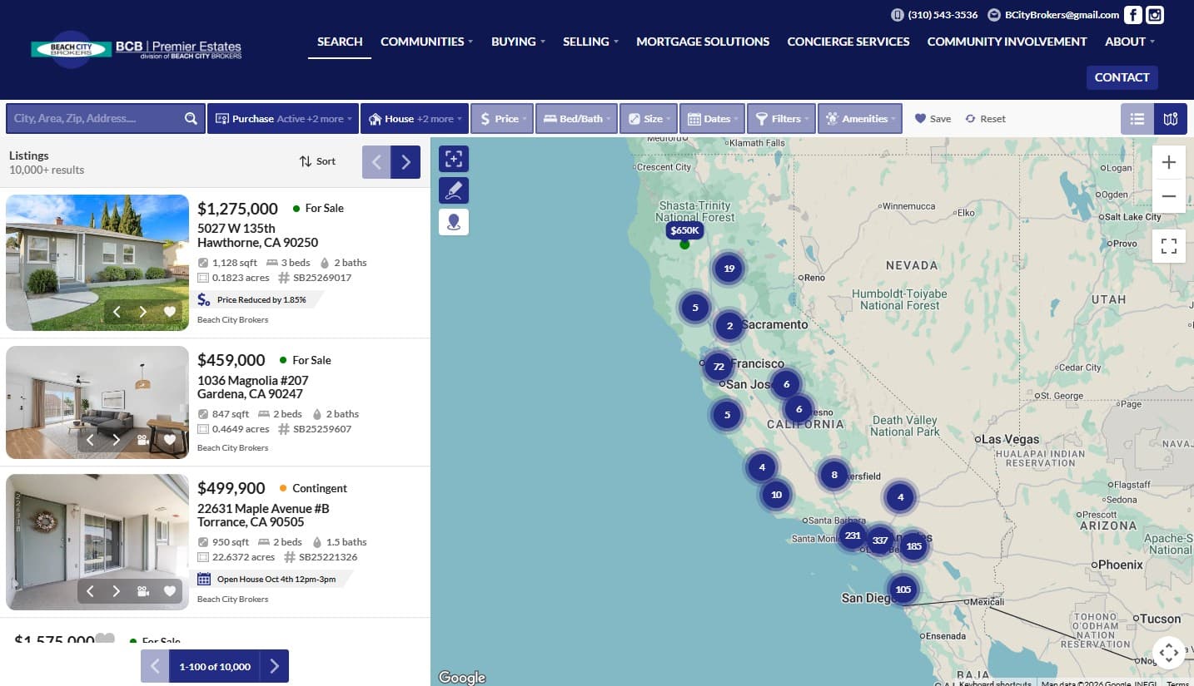The image size is (1194, 686).
Task: Reset the search filters
Action: [x=986, y=119]
